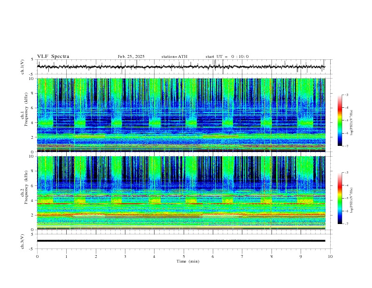Click the "5" tick on ch.3(V) axis
Viewport: 372px width, 288px height.
32,234
